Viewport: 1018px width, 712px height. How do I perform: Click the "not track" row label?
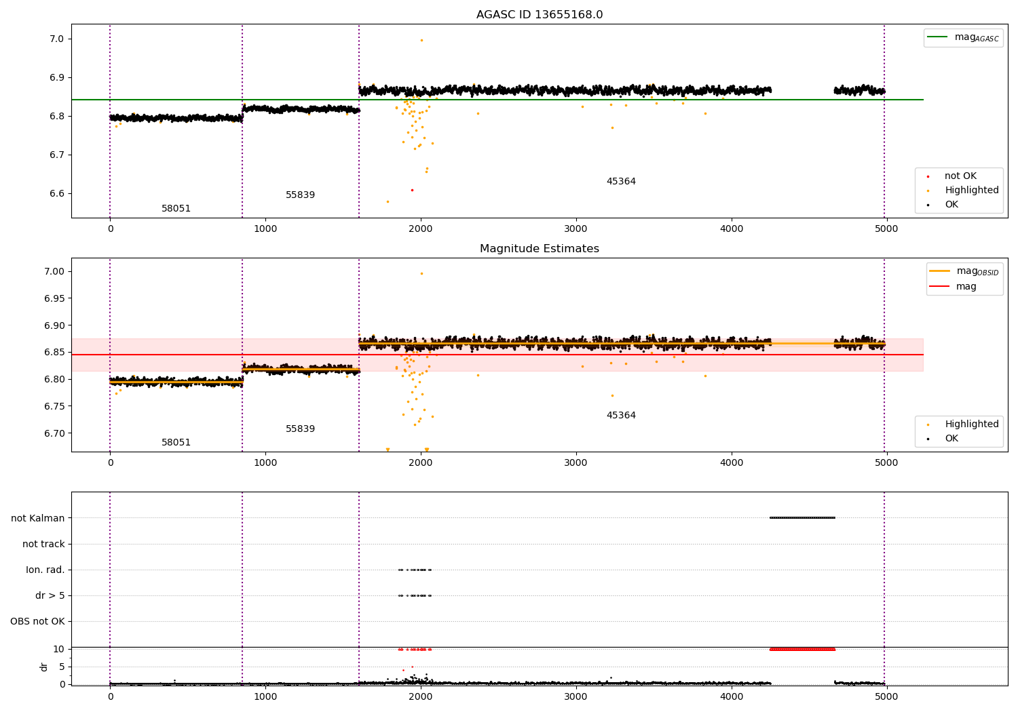(x=43, y=545)
